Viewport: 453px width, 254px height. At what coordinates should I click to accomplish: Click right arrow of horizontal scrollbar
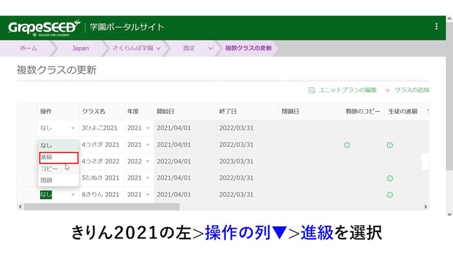[426, 207]
